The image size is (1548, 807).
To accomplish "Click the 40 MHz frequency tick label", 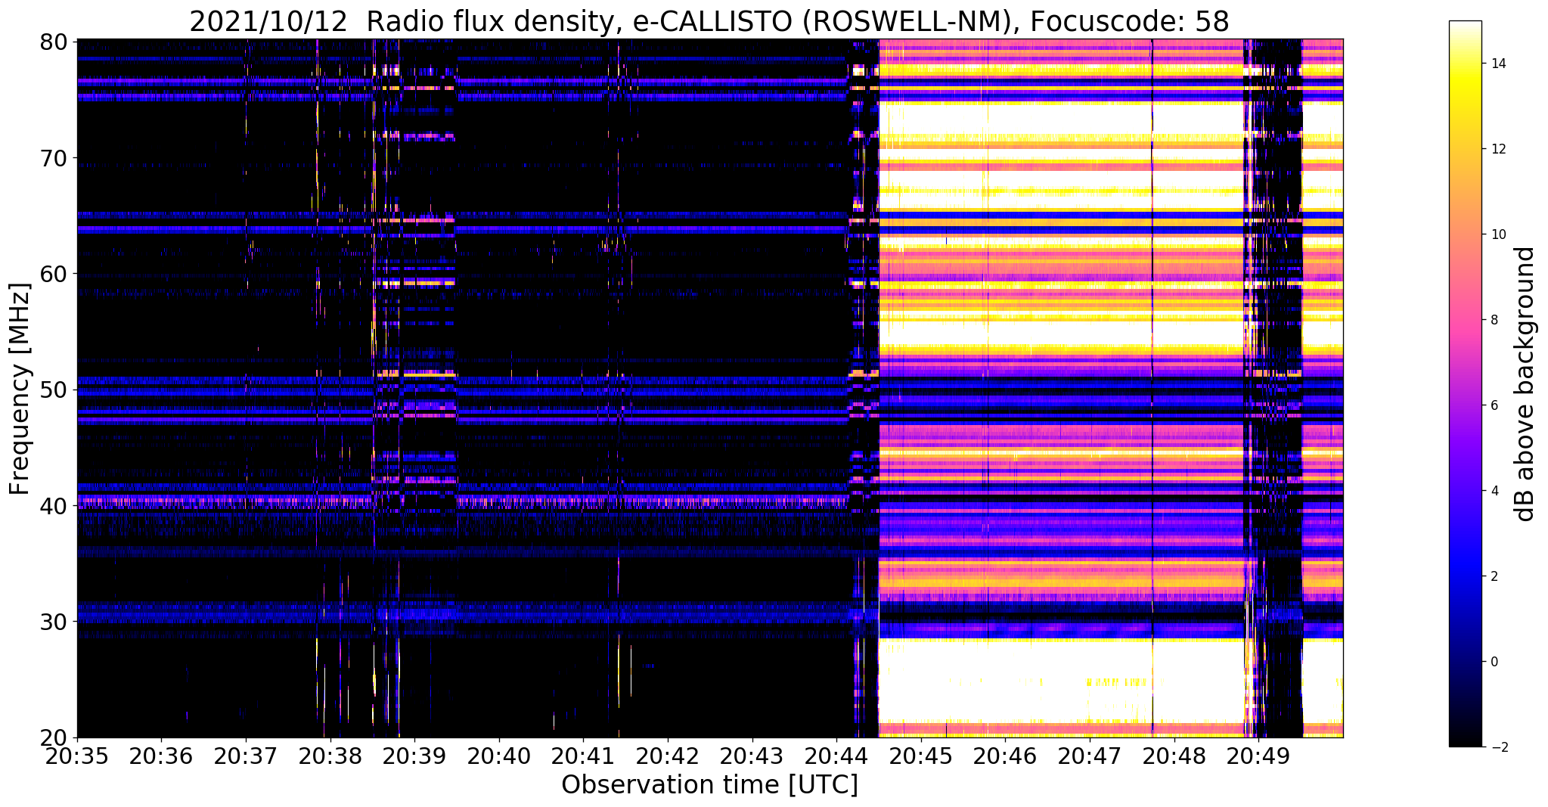I will tap(53, 506).
